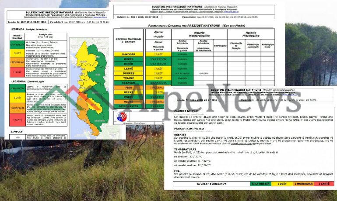The width and height of the screenshot is (337, 201).
Task: Click the 'të dobëta' rainfall cell in Tiranë row
Action: click(x=183, y=78)
